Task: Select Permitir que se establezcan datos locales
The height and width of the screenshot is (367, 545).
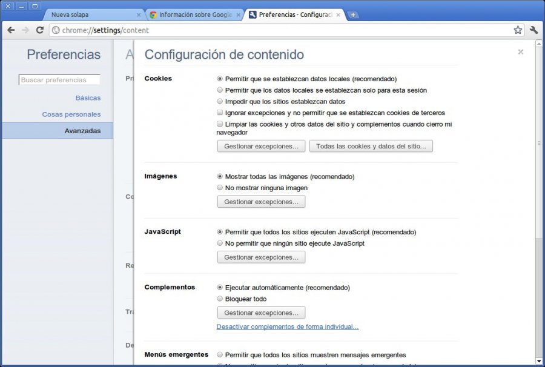Action: (x=220, y=79)
